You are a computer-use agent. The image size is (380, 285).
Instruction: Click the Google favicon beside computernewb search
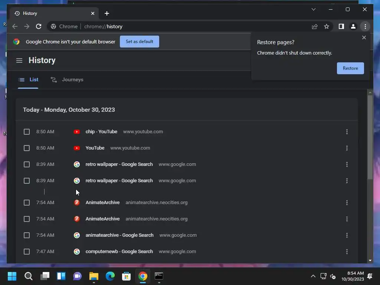[x=76, y=252]
